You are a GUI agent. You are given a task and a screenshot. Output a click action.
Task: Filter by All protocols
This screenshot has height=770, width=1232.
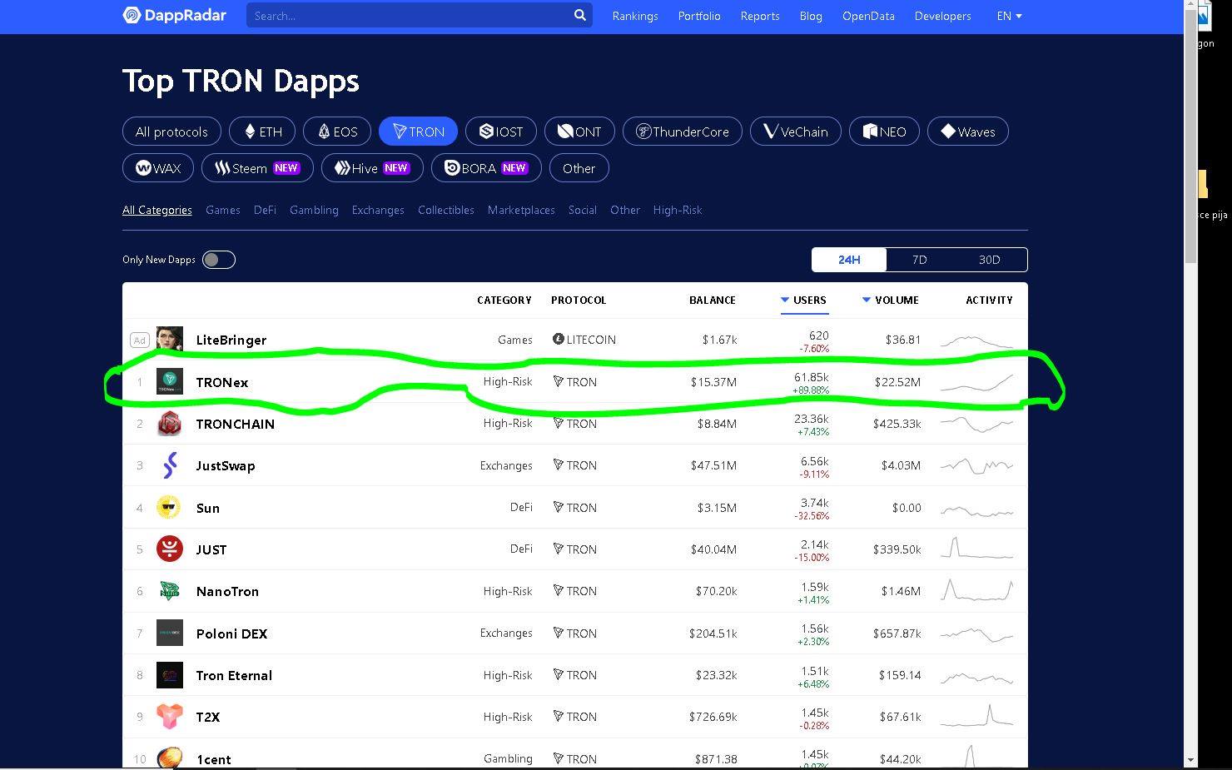(x=171, y=132)
